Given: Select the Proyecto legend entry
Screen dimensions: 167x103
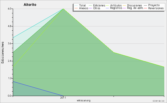Looking at the screenshot, I should [152, 5].
